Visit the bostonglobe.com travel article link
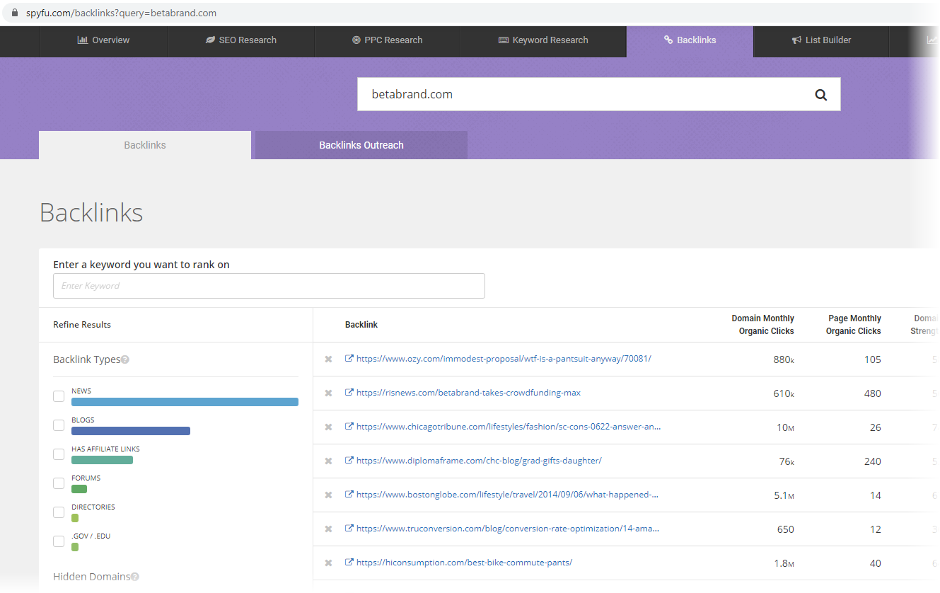Viewport: 940px width, 593px height. pyautogui.click(x=508, y=495)
